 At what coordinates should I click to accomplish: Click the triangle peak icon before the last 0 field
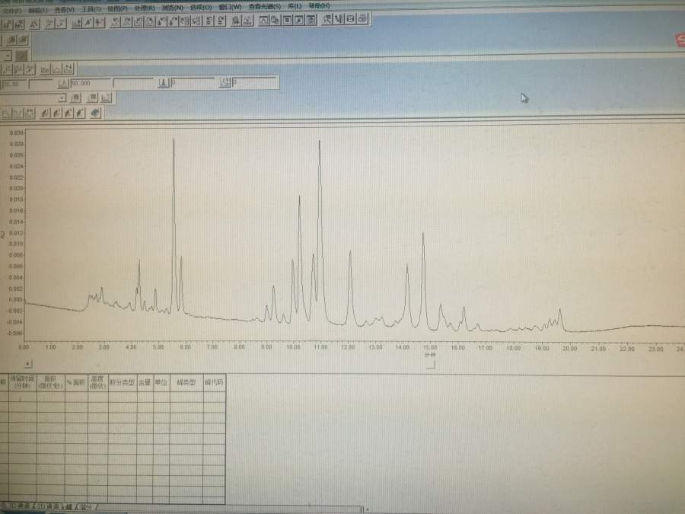(225, 81)
